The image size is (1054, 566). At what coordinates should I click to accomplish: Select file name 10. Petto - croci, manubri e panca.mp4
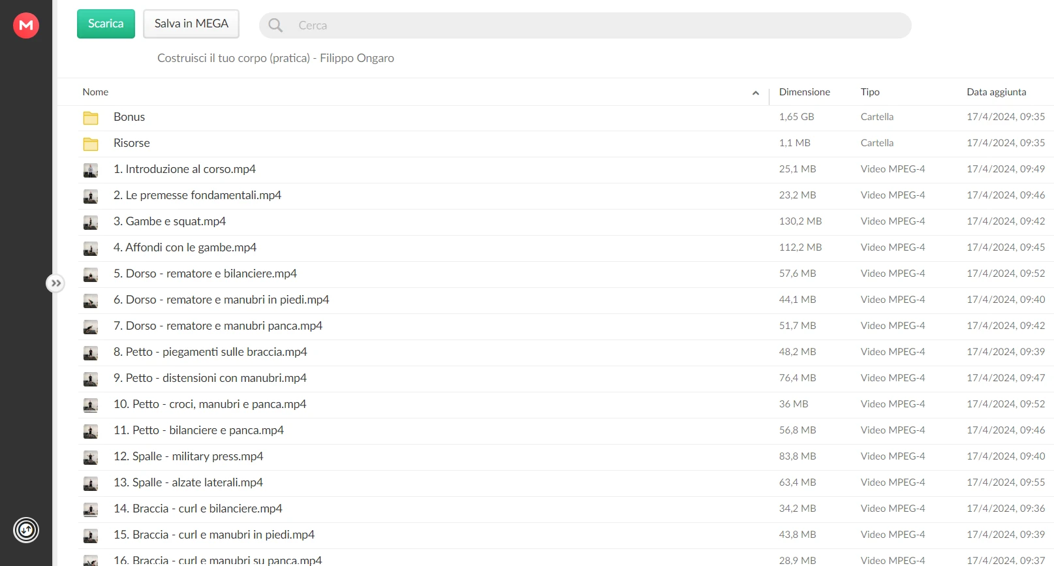pyautogui.click(x=210, y=404)
